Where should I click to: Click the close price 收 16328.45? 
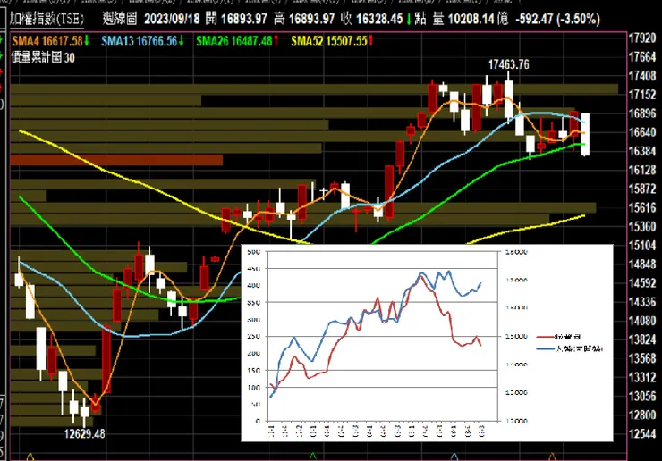pos(372,19)
